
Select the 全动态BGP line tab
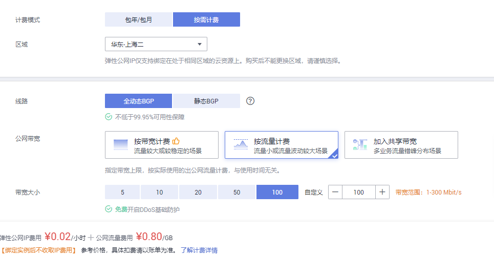139,101
